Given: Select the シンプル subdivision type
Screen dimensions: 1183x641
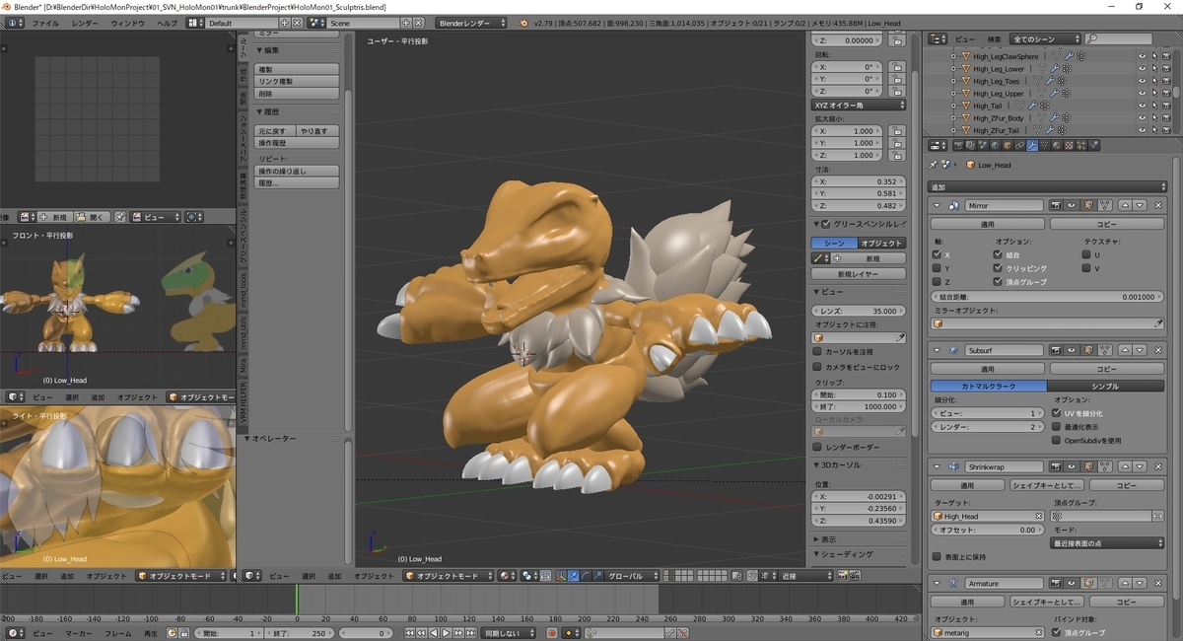Looking at the screenshot, I should pyautogui.click(x=1106, y=386).
